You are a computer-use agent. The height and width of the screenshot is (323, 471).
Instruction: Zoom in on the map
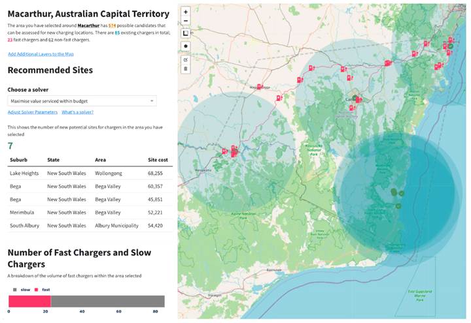186,12
